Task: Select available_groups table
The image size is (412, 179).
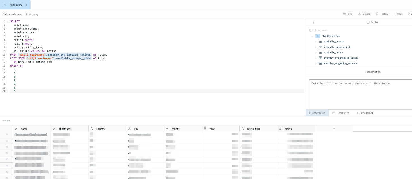Action: 334,41
